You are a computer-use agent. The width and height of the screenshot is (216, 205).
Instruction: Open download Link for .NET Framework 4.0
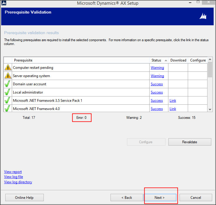click(x=173, y=109)
